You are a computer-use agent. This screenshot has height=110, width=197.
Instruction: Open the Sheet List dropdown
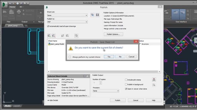[67, 15]
